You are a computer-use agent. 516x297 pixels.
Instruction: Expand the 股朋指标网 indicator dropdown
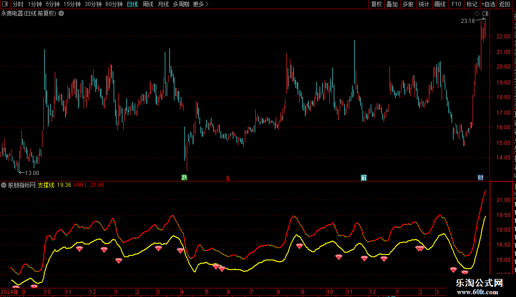(x=4, y=185)
